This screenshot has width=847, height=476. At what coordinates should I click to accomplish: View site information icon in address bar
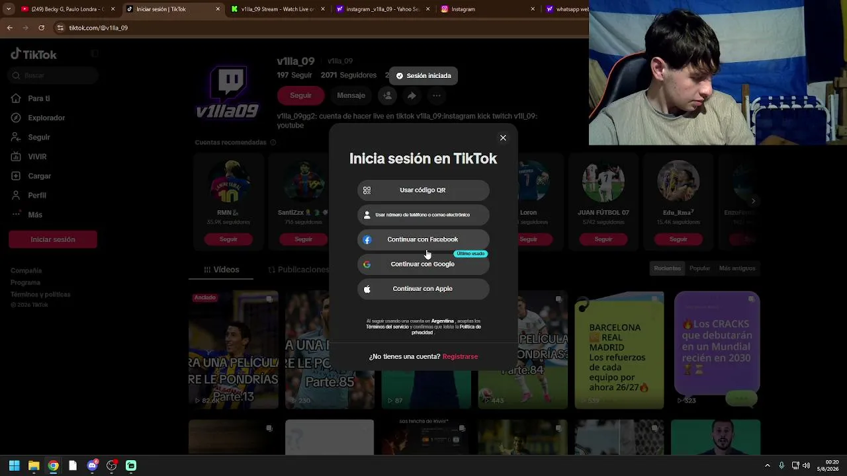(60, 28)
